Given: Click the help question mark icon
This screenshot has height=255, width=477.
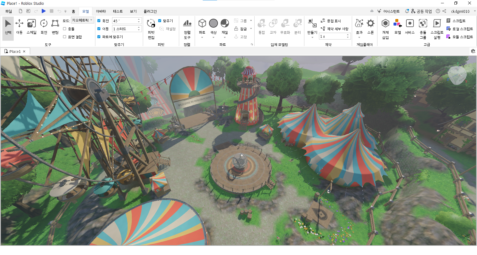Looking at the screenshot, I should click(x=438, y=11).
